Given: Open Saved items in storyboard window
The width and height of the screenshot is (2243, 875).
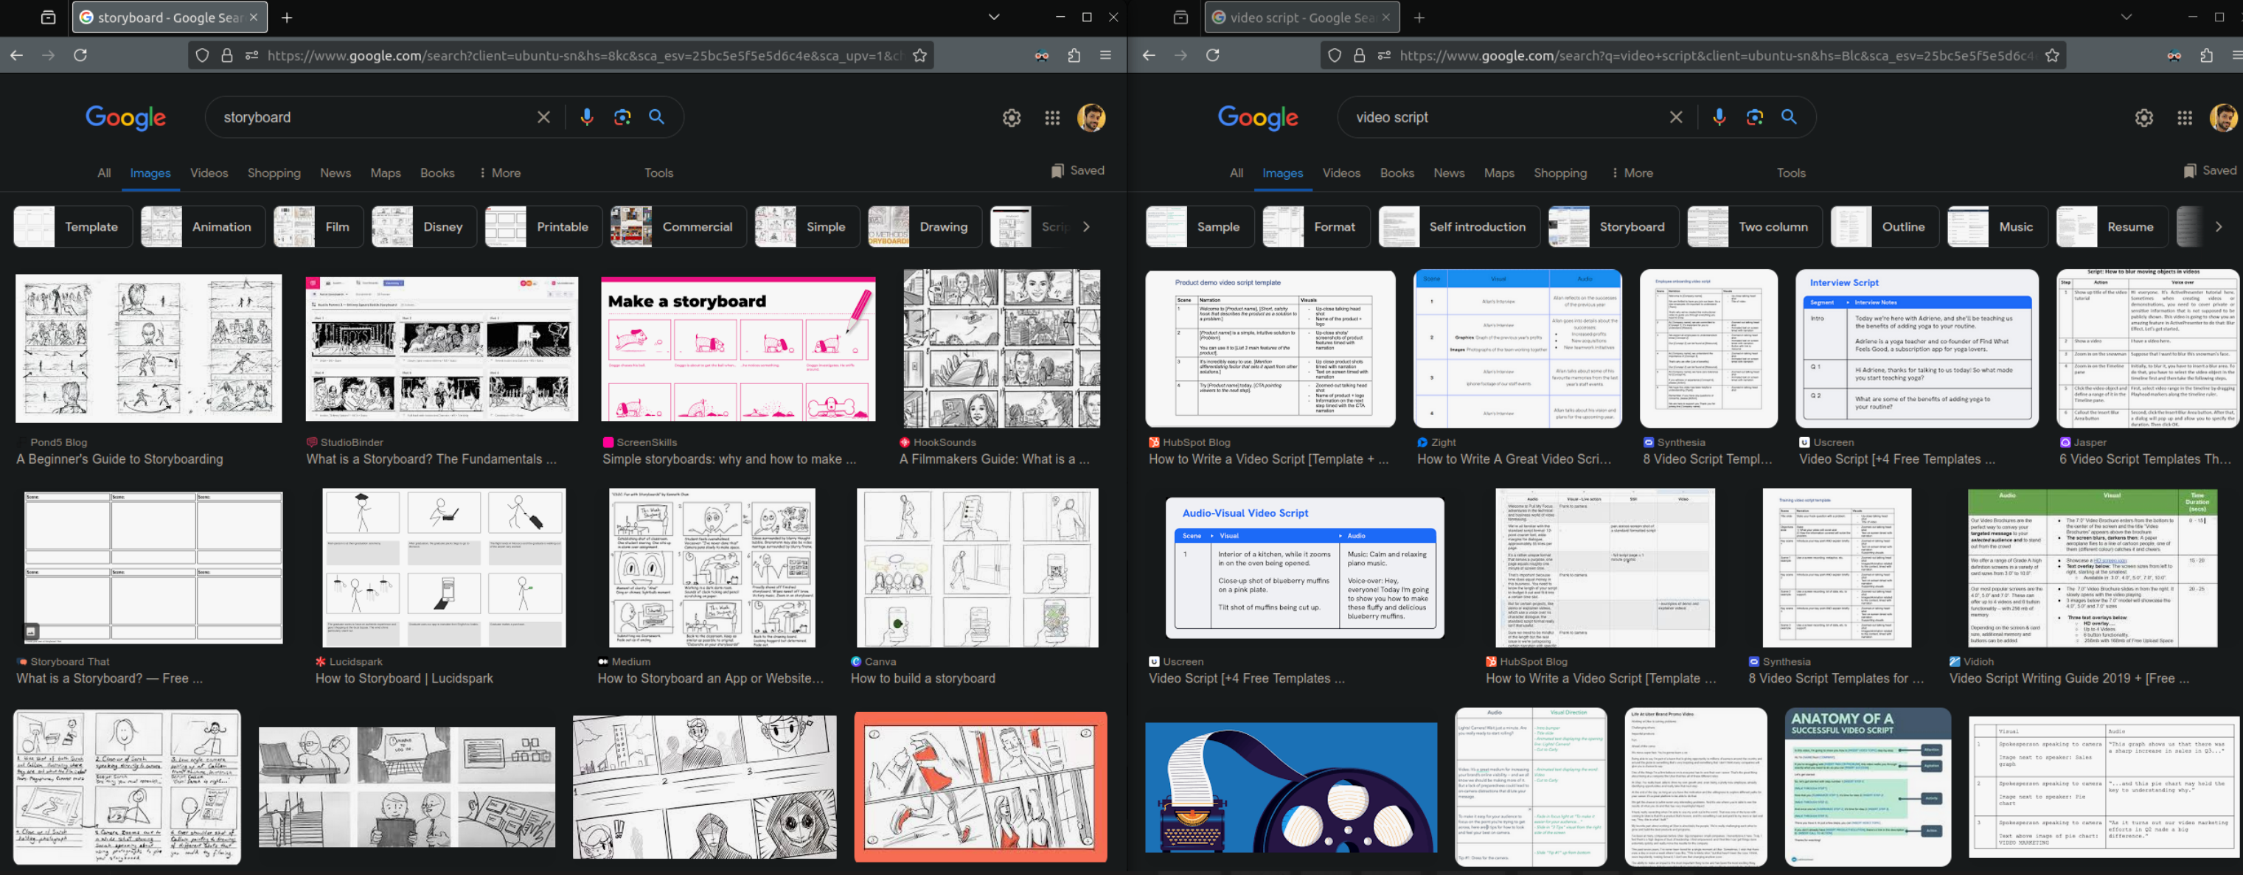Looking at the screenshot, I should [1077, 170].
